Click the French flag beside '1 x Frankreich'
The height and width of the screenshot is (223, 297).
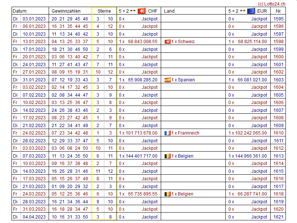tap(167, 133)
